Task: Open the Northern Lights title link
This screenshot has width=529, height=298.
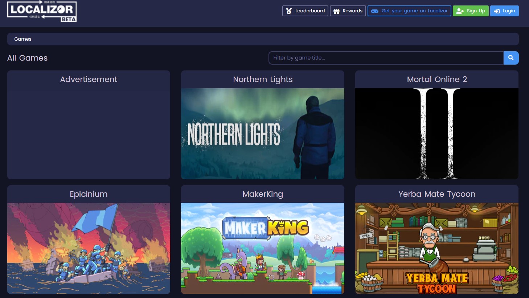Action: (263, 79)
